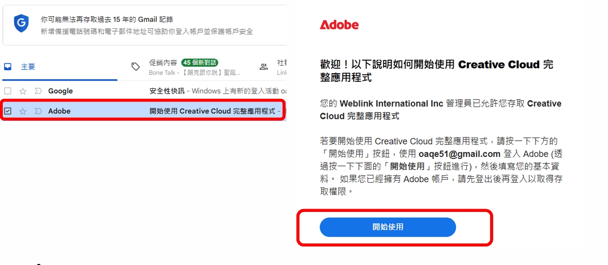
Task: Click the Weblink International Inc text
Action: pos(392,103)
